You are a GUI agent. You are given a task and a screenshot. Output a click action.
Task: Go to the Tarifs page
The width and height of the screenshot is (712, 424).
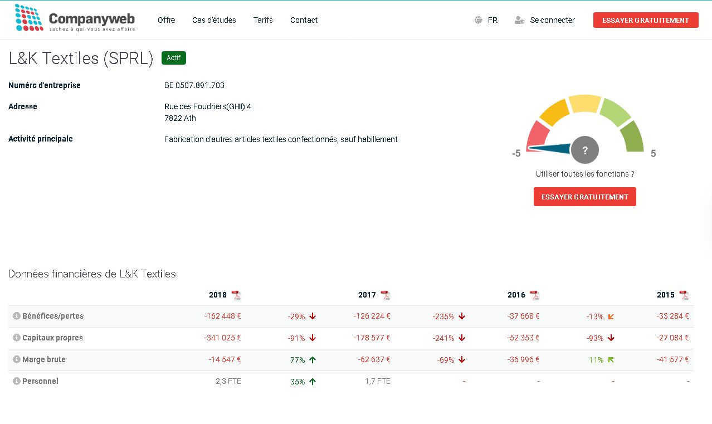point(263,20)
